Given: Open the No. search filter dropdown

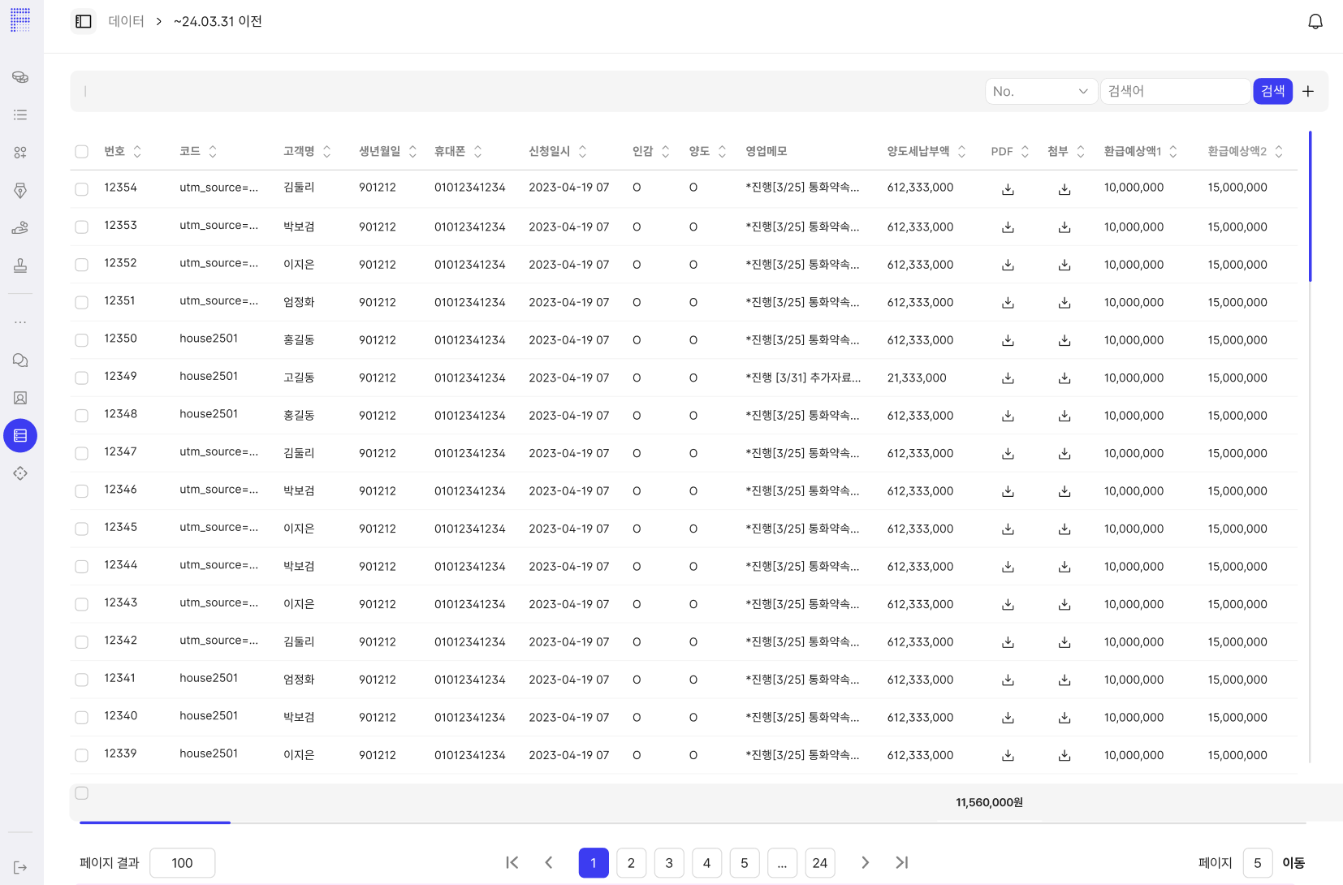Looking at the screenshot, I should click(1040, 92).
